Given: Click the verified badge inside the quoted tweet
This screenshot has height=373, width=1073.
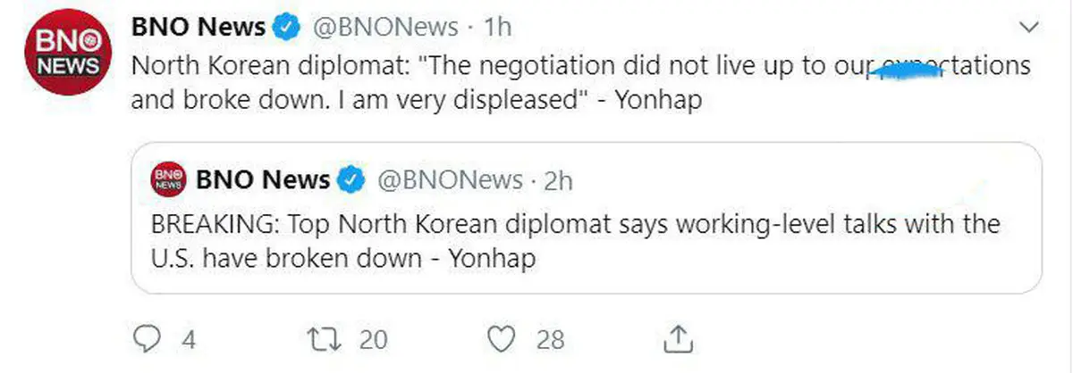Looking at the screenshot, I should [x=351, y=180].
